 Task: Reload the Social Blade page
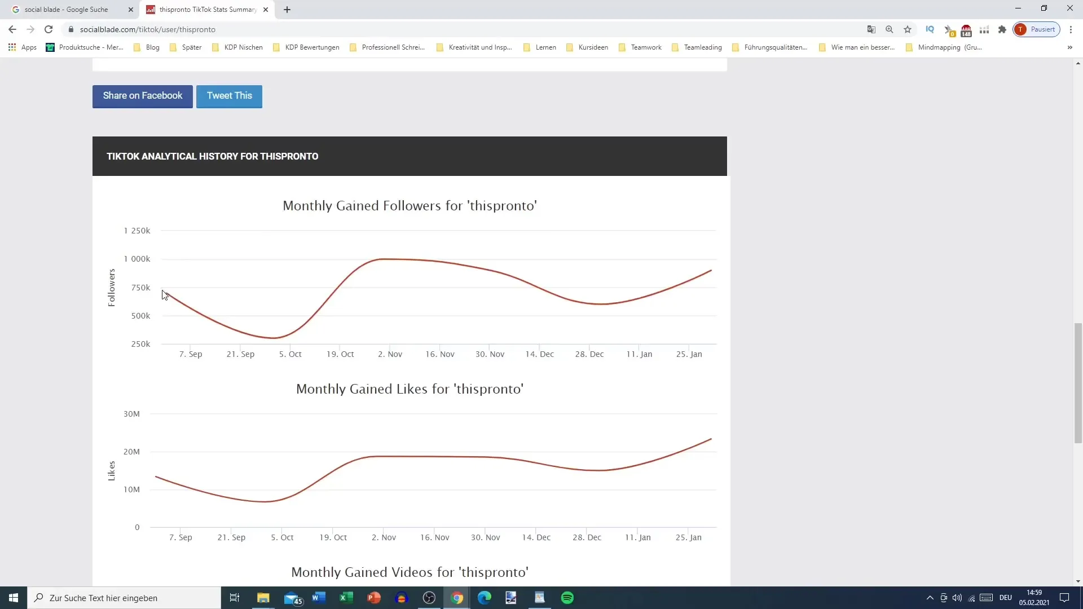pyautogui.click(x=49, y=29)
